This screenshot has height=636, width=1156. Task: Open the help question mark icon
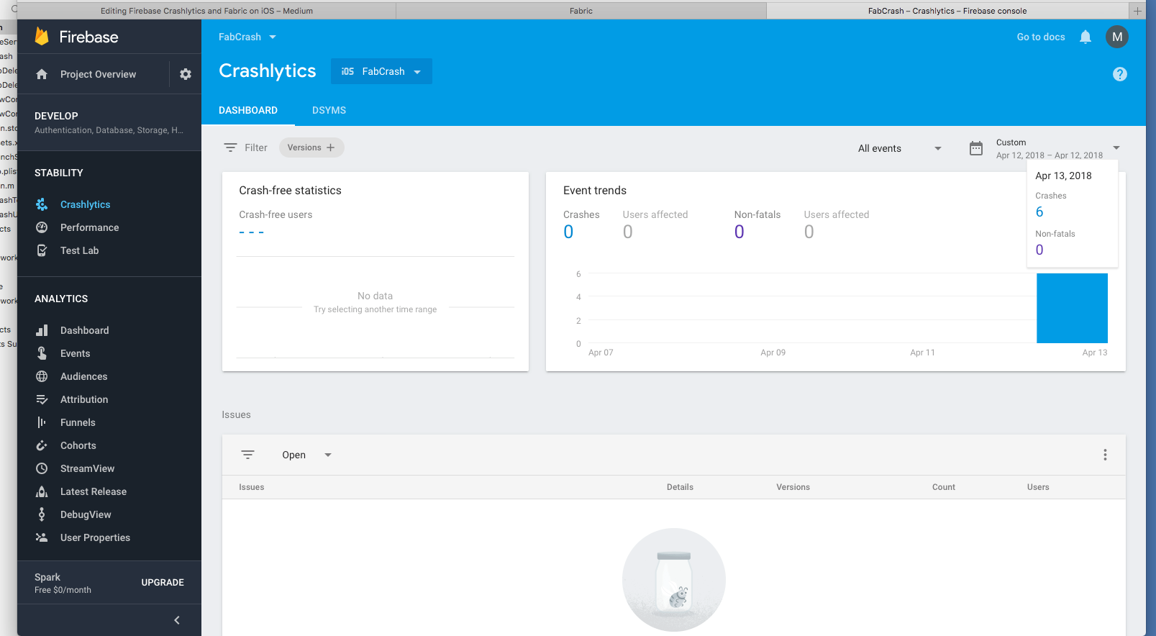coord(1120,74)
